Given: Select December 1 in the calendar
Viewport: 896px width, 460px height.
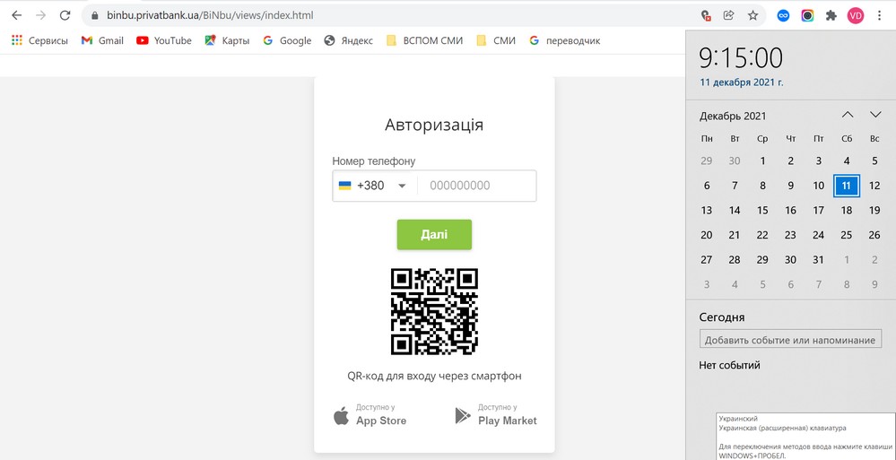Looking at the screenshot, I should coord(762,161).
